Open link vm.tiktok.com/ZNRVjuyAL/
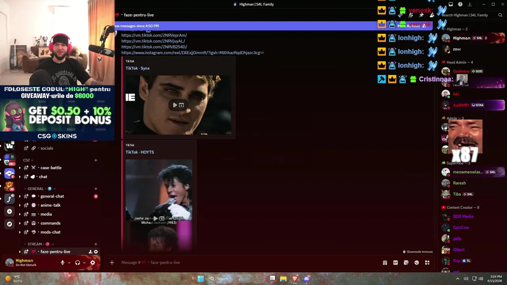 pyautogui.click(x=153, y=41)
